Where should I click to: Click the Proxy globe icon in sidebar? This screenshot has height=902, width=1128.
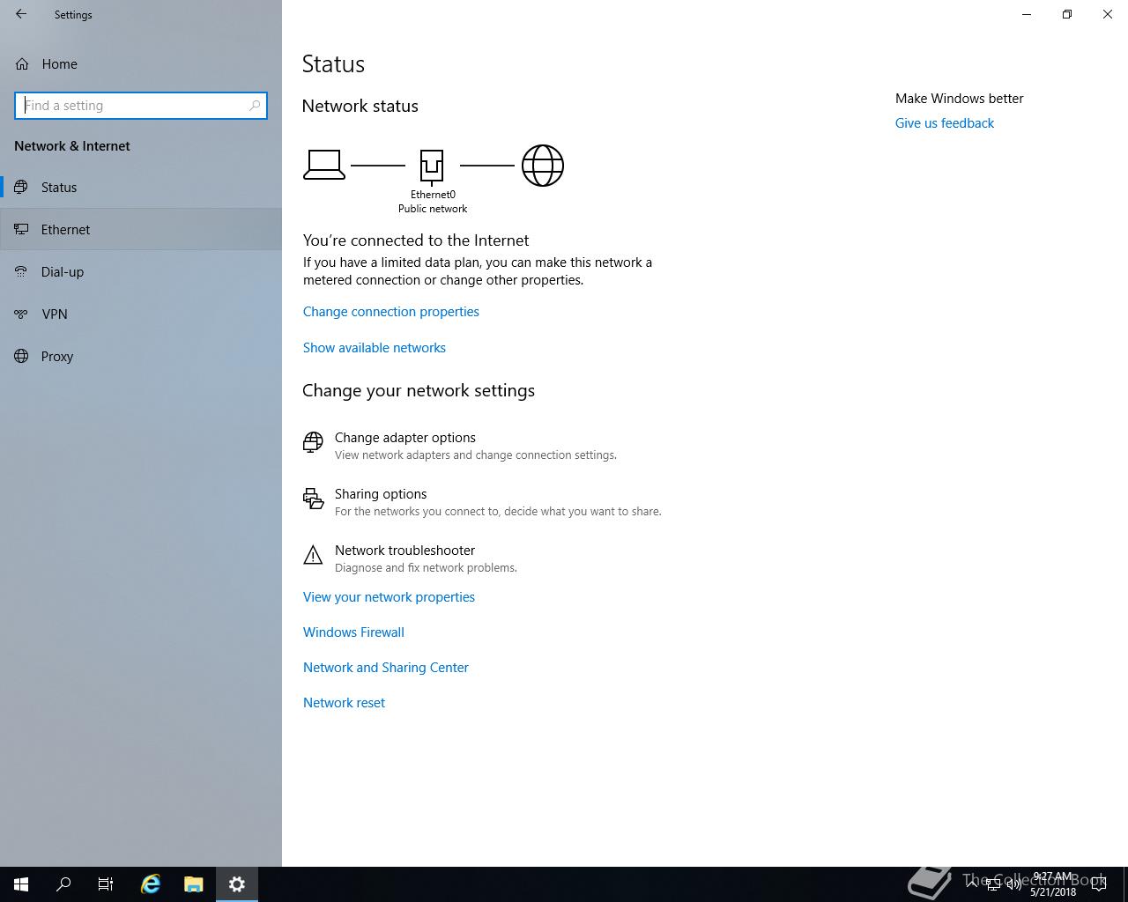click(21, 356)
